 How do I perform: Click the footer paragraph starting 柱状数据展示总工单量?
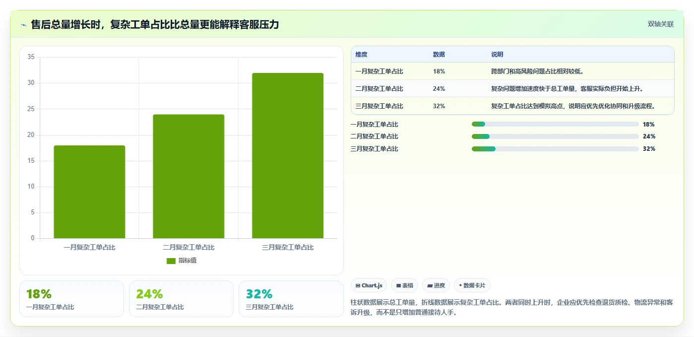pos(512,307)
